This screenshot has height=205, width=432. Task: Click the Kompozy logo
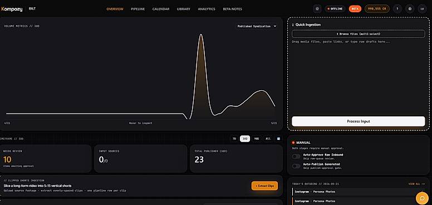(12, 9)
